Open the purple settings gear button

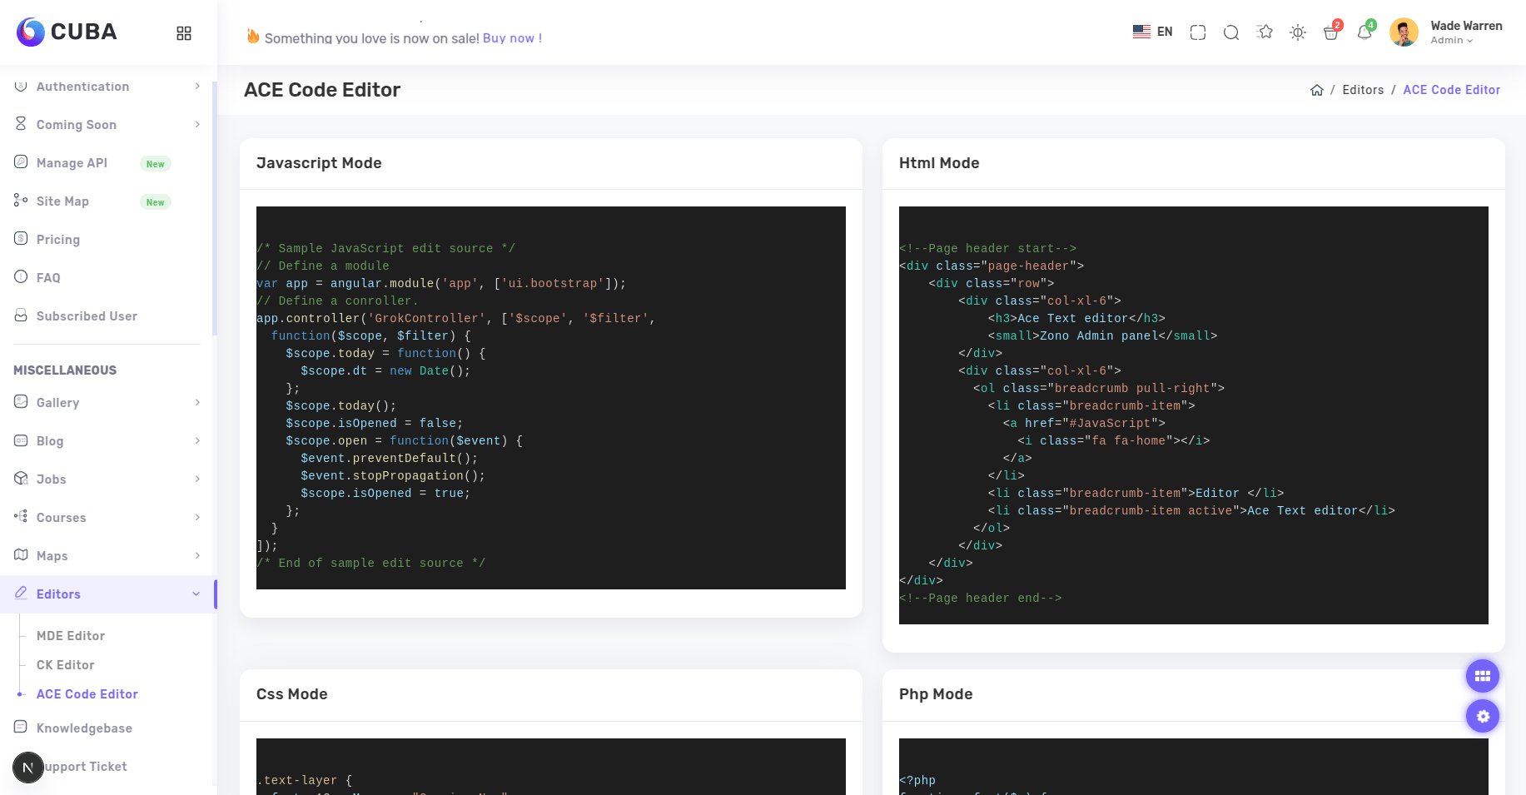coord(1482,716)
